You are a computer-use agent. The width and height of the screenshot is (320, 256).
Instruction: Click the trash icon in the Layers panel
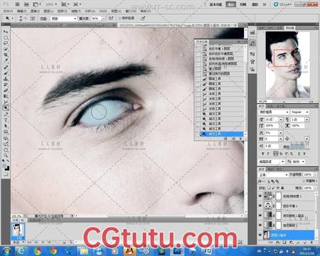click(x=311, y=242)
